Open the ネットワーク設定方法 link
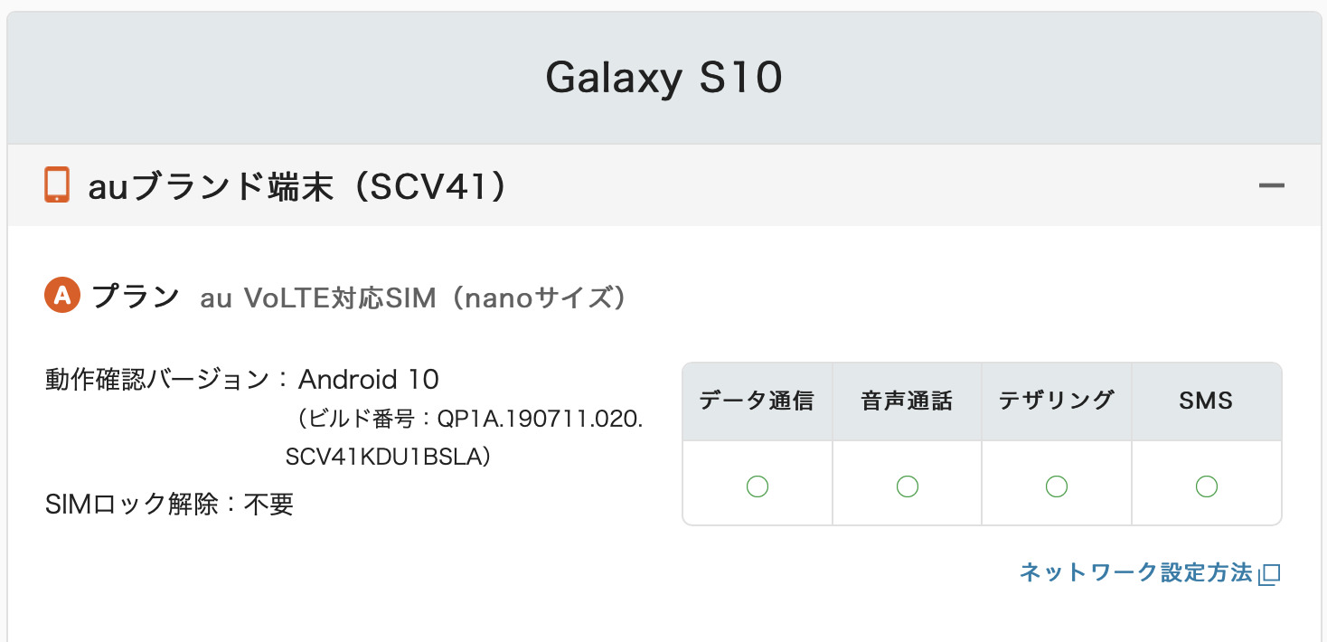Screen dimensions: 1327x642 tap(1136, 572)
